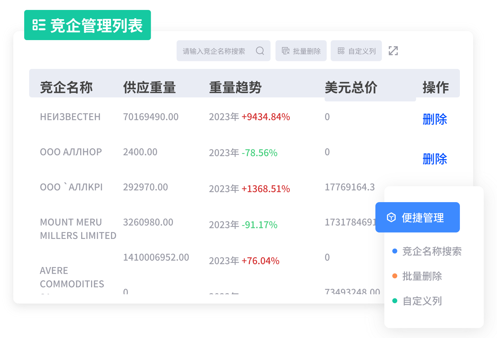Delete the НЕИЗВЕСТЕН row via 删除

pyautogui.click(x=435, y=119)
